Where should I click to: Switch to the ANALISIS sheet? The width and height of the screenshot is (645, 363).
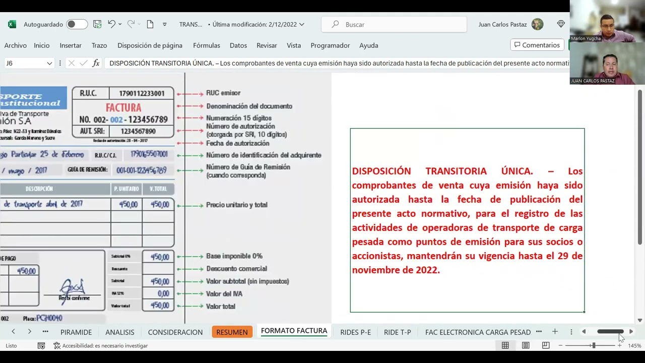(x=120, y=332)
